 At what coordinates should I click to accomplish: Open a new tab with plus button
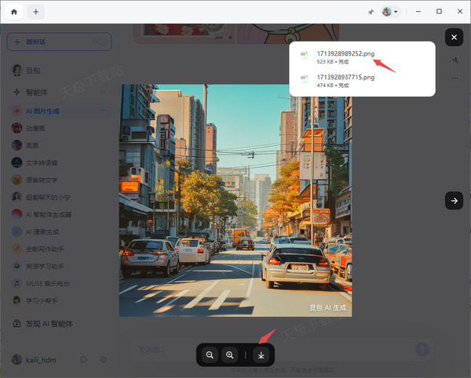coord(36,12)
